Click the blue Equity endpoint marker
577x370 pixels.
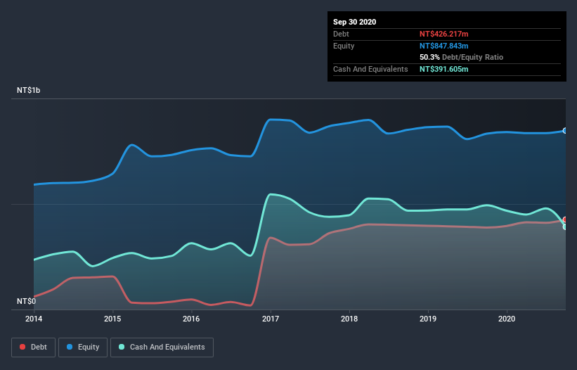pos(565,131)
